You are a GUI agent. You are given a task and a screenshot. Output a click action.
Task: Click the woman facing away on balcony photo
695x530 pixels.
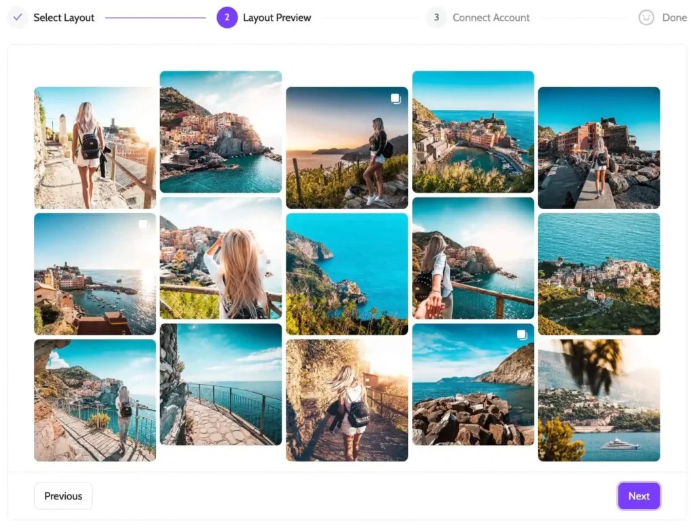(221, 258)
